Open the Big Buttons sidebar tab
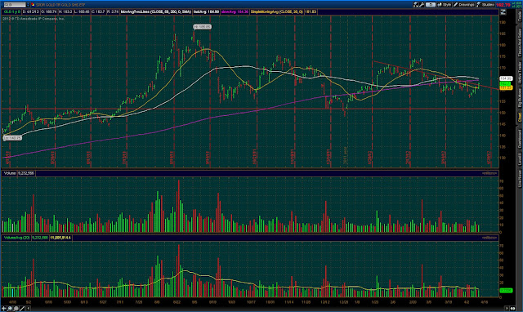 click(x=520, y=98)
